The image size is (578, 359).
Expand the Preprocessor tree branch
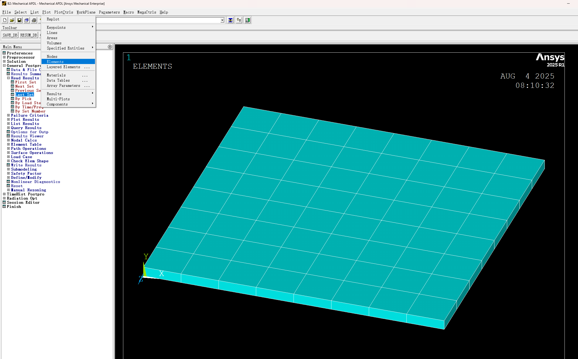point(4,57)
